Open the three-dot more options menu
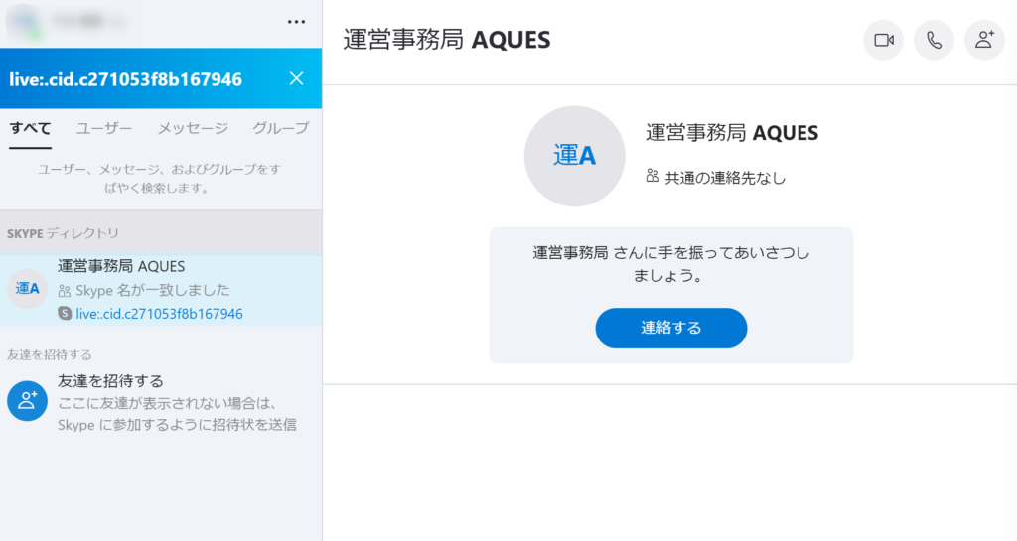Screen dimensions: 1017x541 coord(296,22)
